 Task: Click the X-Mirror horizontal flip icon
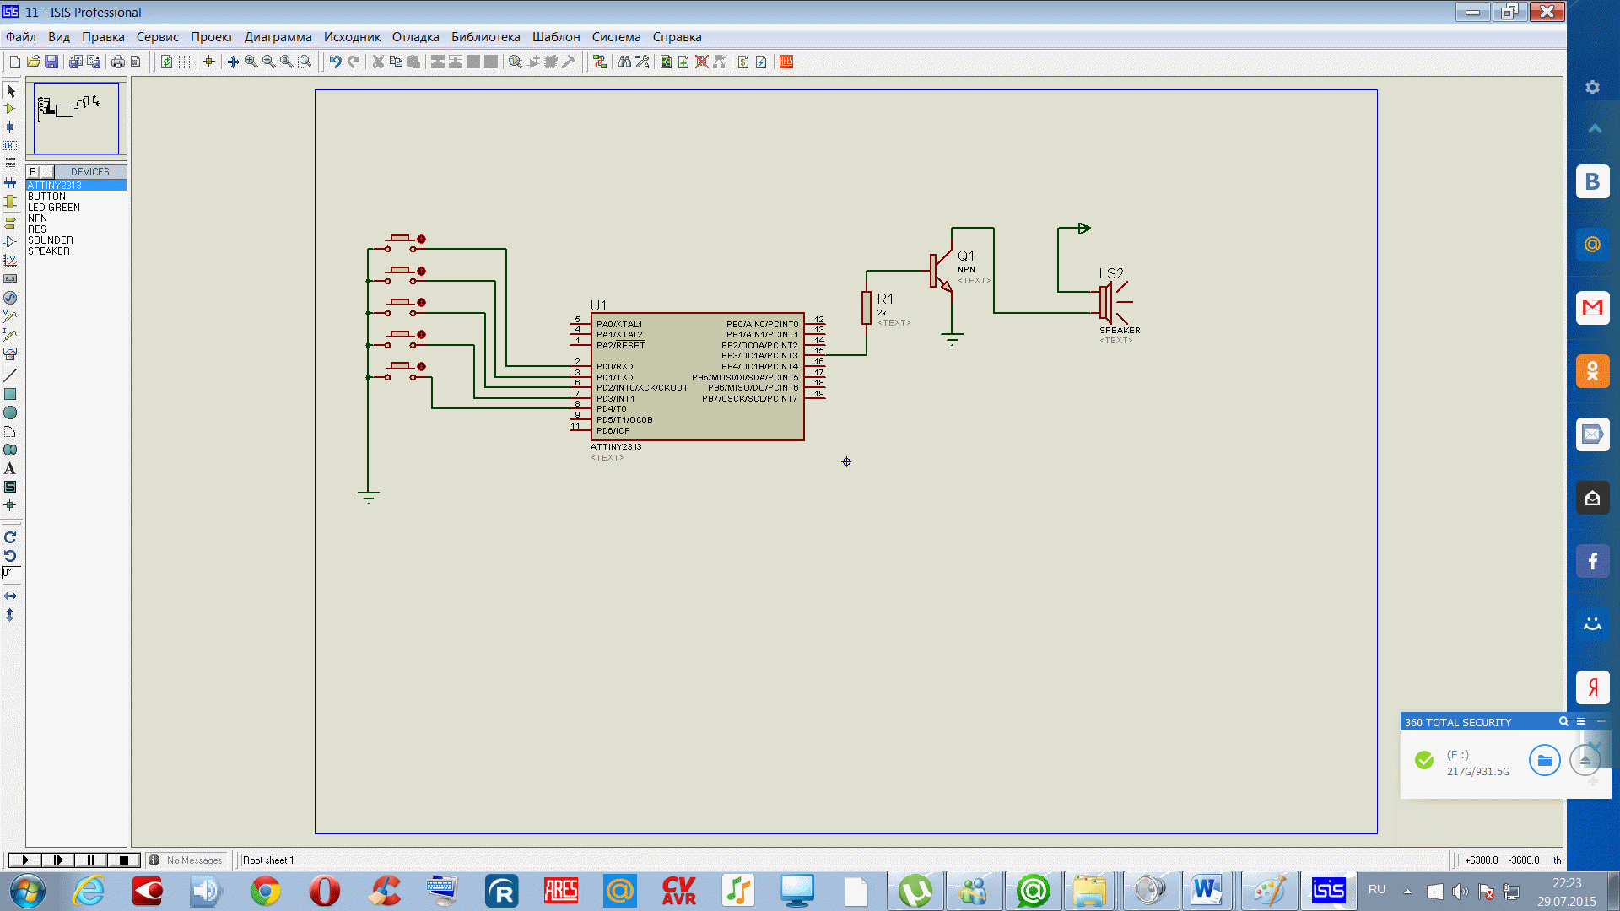[10, 596]
